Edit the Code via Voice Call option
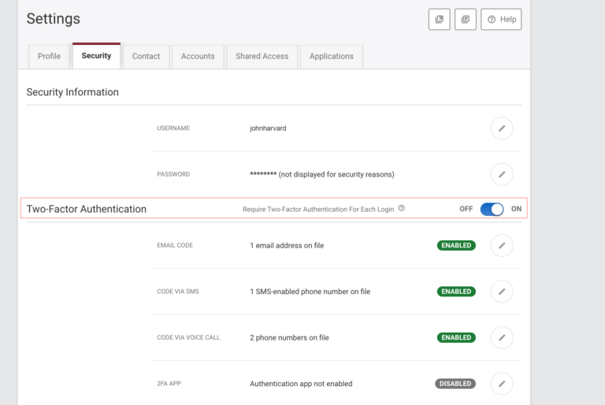 (501, 337)
